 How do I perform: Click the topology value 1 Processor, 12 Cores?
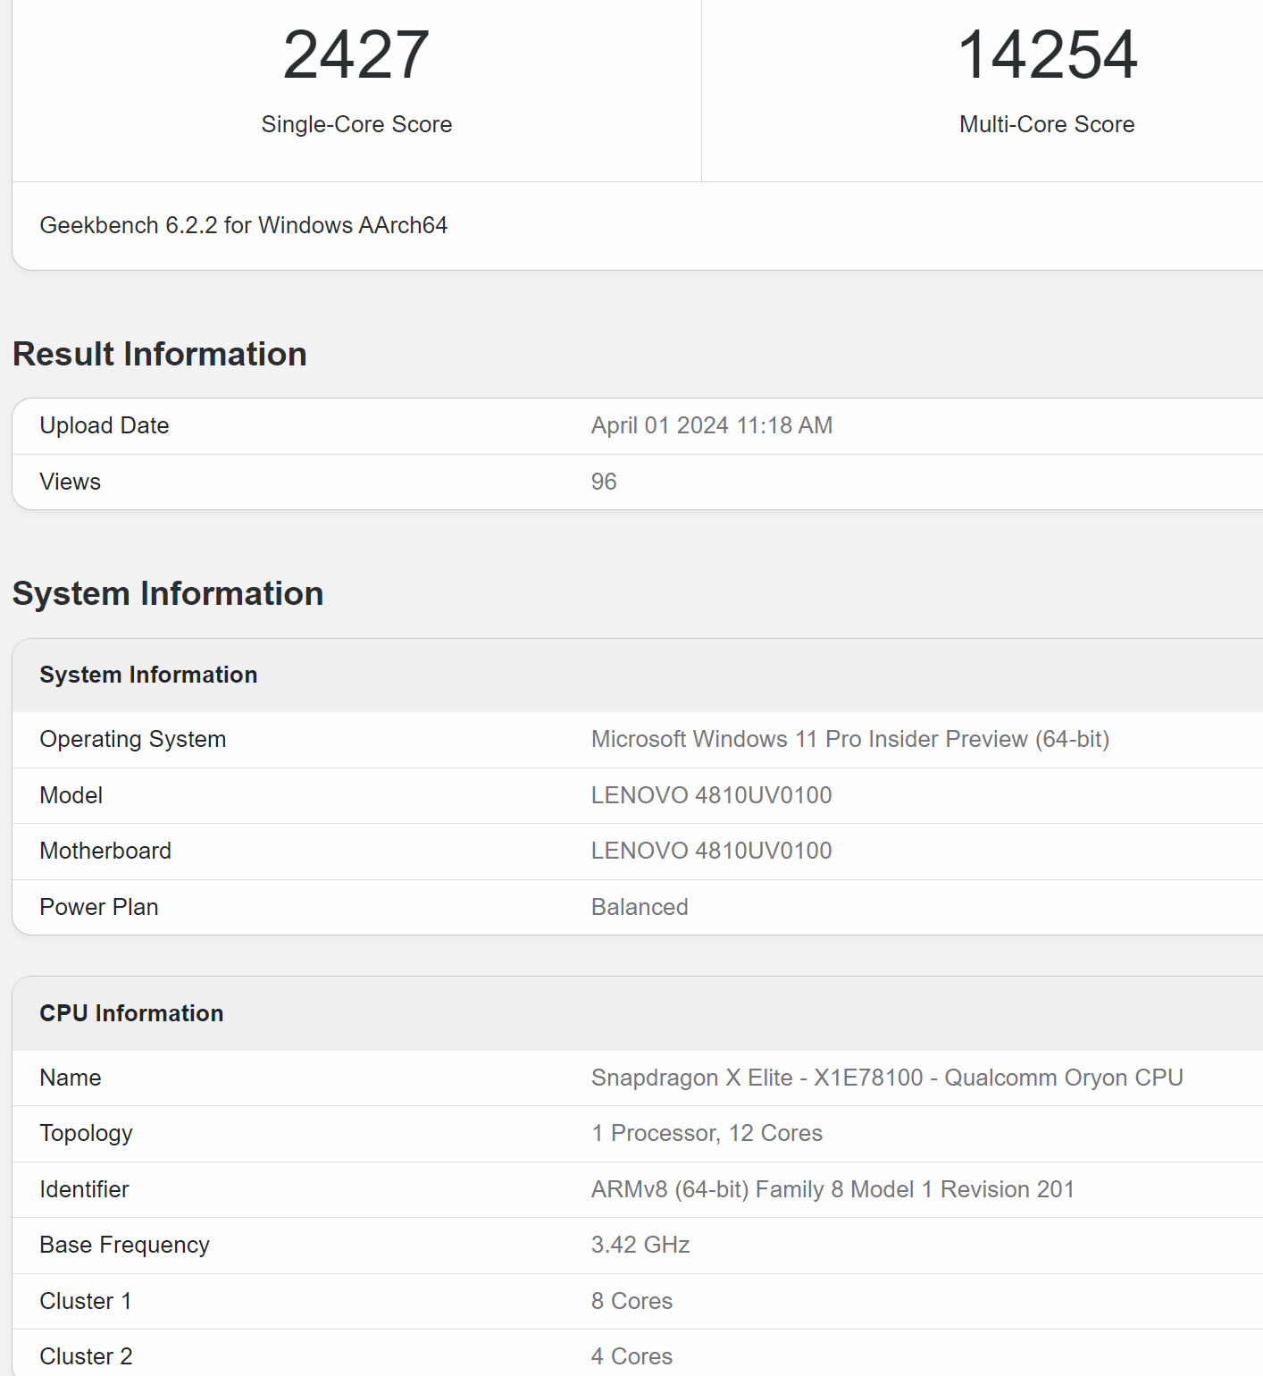pos(707,1133)
